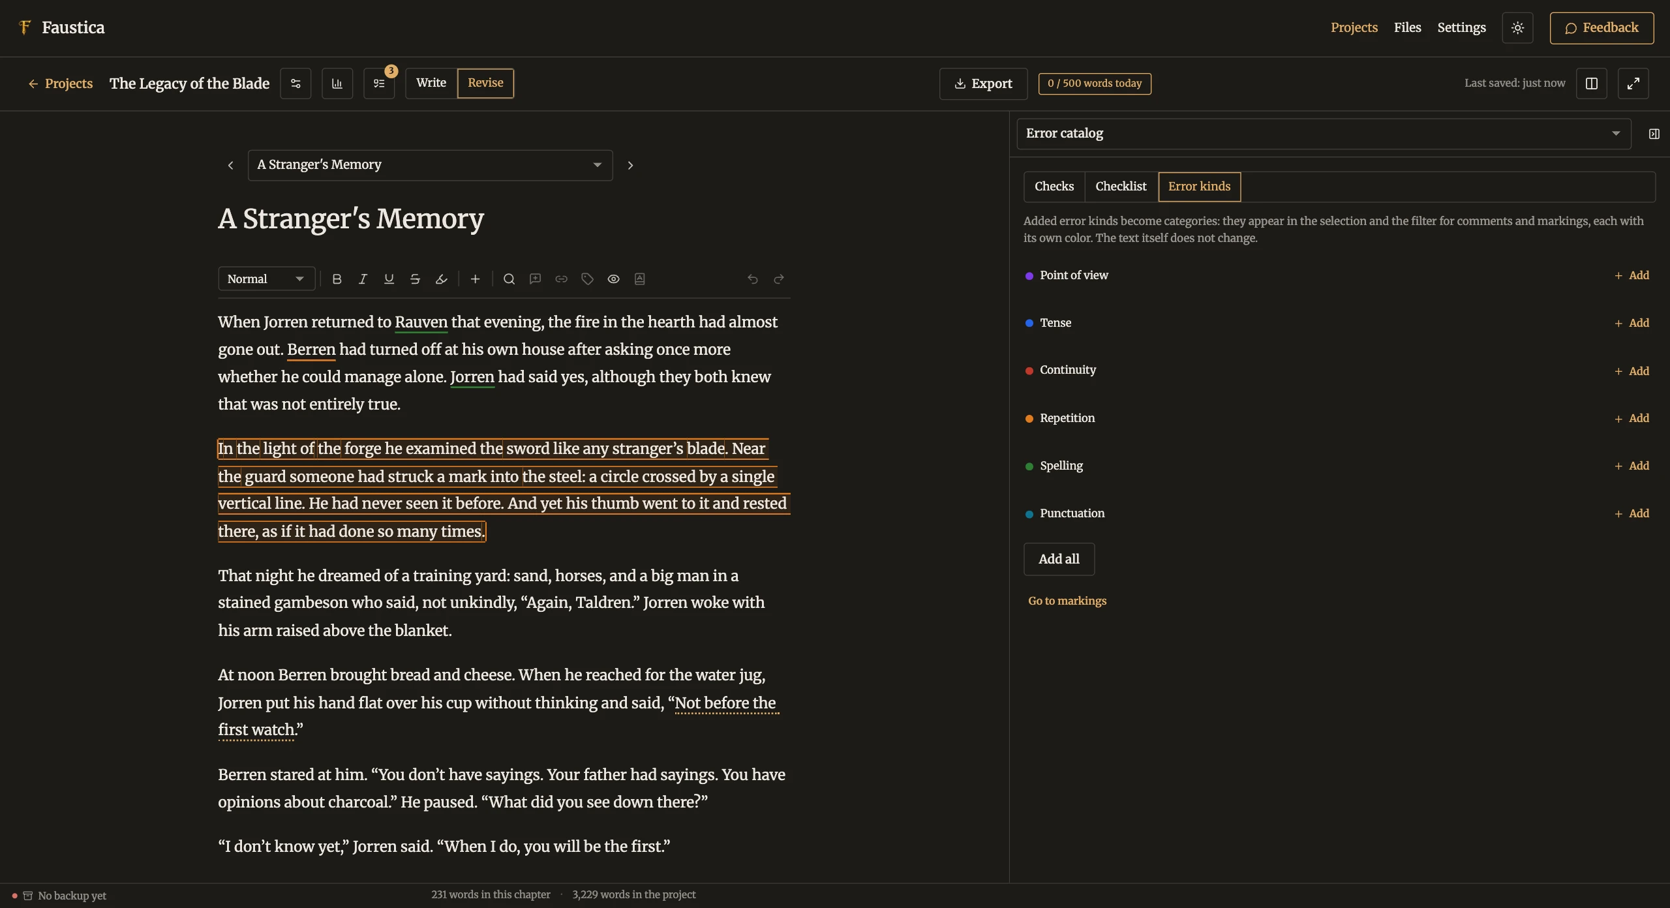The image size is (1670, 908).
Task: Open Settings in the top navigation
Action: click(x=1461, y=27)
